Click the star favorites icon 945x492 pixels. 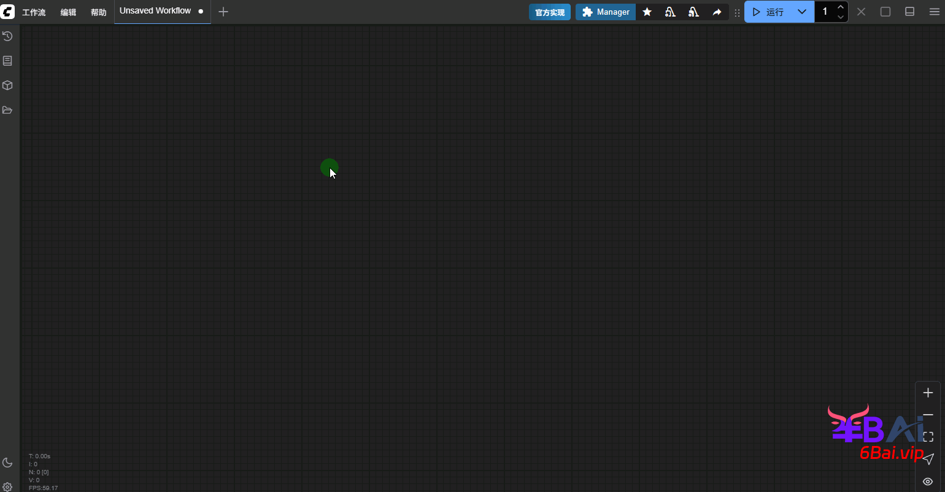point(647,12)
